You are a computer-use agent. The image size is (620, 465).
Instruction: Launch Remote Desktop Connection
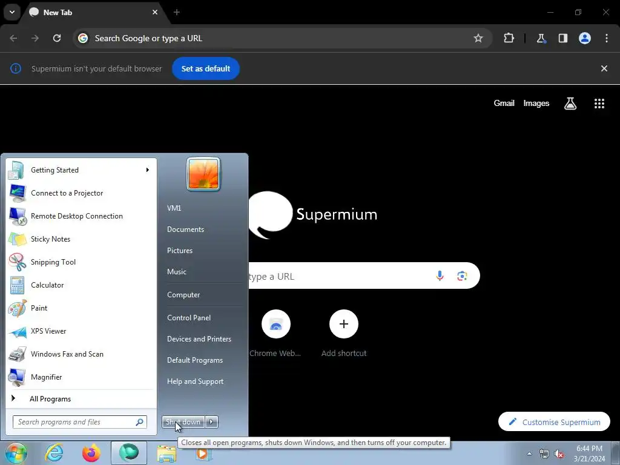[81, 216]
